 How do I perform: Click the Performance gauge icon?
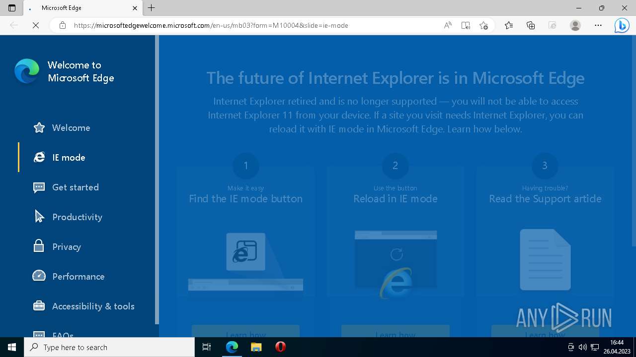click(x=39, y=276)
